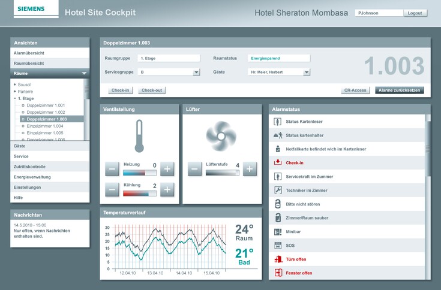The height and width of the screenshot is (290, 441).
Task: Increase Heizung valve with plus button
Action: coord(167,169)
